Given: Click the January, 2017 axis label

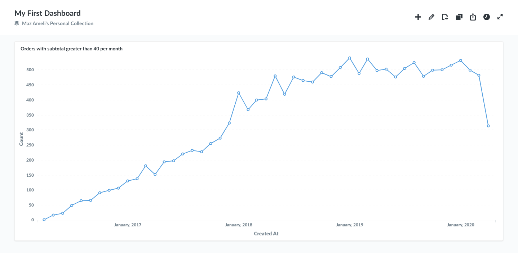Looking at the screenshot, I should click(128, 225).
